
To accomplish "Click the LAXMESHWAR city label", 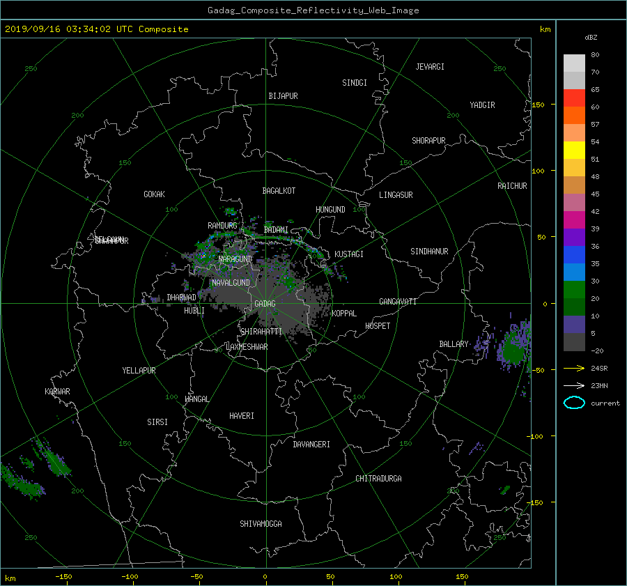I will pos(247,347).
